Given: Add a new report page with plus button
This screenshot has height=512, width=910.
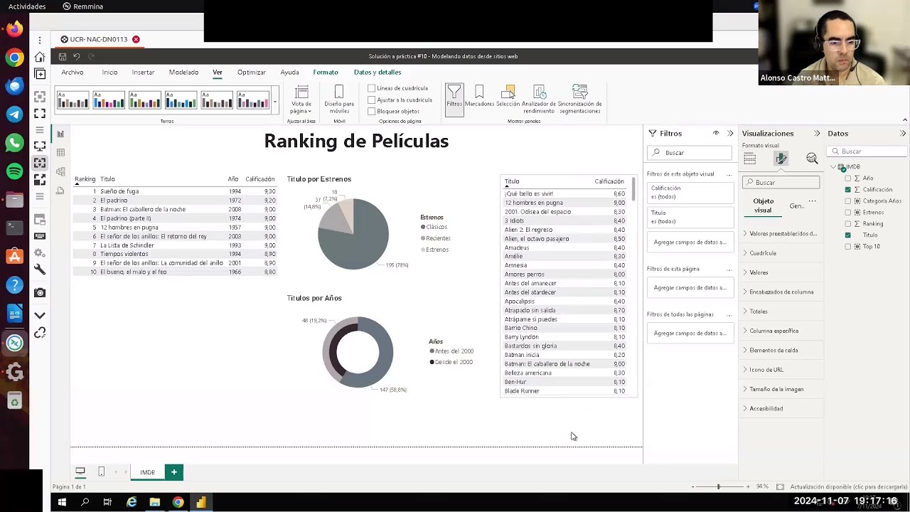Looking at the screenshot, I should [173, 471].
